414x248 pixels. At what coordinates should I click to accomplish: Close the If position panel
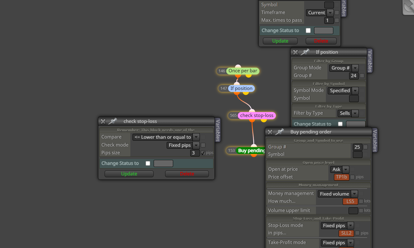[x=295, y=52]
